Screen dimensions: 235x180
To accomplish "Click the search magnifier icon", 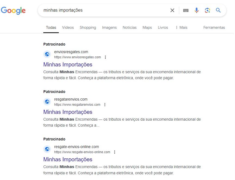I will click(x=218, y=10).
